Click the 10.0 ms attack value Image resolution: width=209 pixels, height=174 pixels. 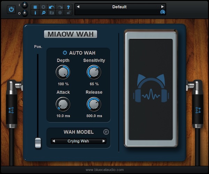(x=63, y=116)
